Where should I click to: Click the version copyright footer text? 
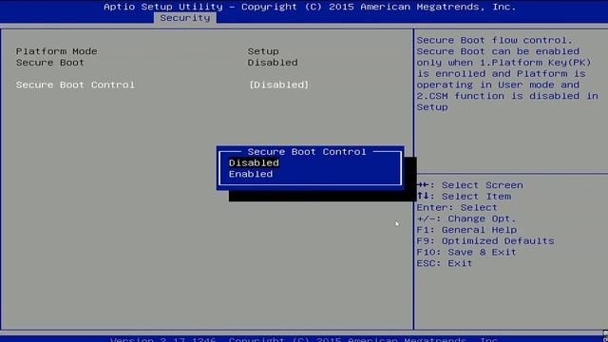pyautogui.click(x=304, y=339)
